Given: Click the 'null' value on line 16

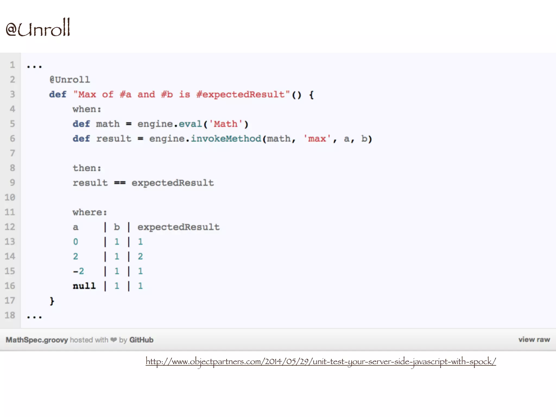Looking at the screenshot, I should (x=84, y=286).
